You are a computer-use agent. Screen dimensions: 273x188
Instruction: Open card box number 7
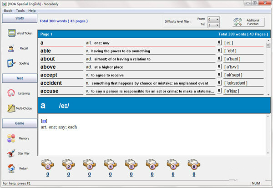[x=173, y=165]
